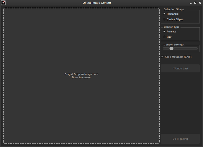Toggle the Keep Metadata (EXIF) checkbox
The height and width of the screenshot is (147, 203).
click(x=162, y=57)
